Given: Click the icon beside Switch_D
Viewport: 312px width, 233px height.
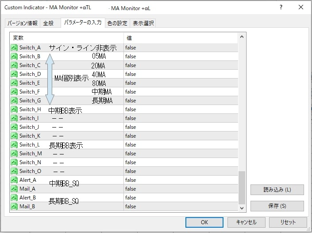Looking at the screenshot, I should (x=14, y=74).
